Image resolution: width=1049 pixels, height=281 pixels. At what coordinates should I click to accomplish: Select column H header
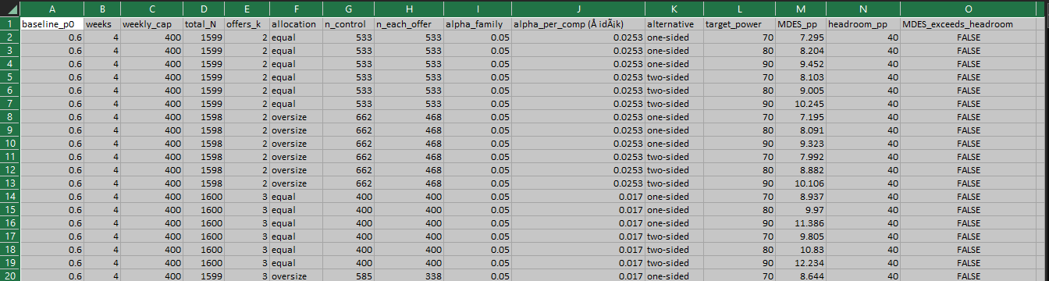coord(408,9)
